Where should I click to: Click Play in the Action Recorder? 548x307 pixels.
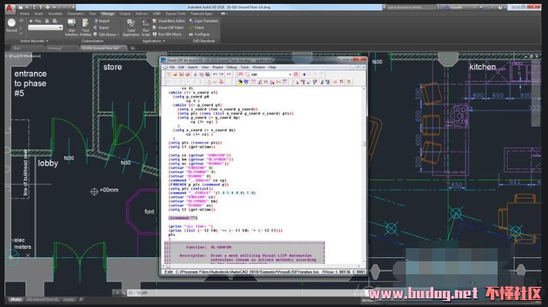[x=36, y=21]
